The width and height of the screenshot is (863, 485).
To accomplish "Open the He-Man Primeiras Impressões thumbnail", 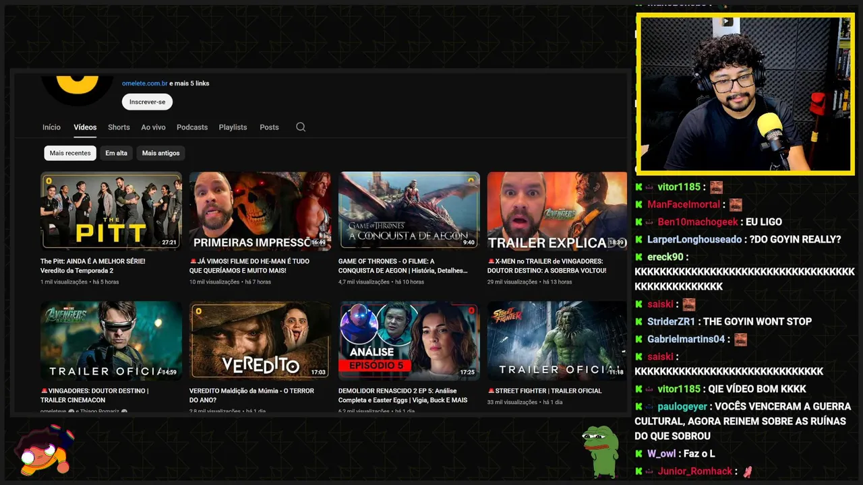I will [x=260, y=211].
